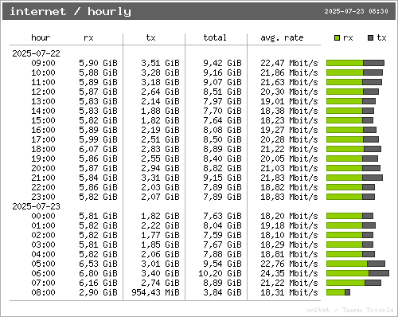The height and width of the screenshot is (317, 398).
Task: Click tx value 3,51 GiB
Action: tap(160, 63)
